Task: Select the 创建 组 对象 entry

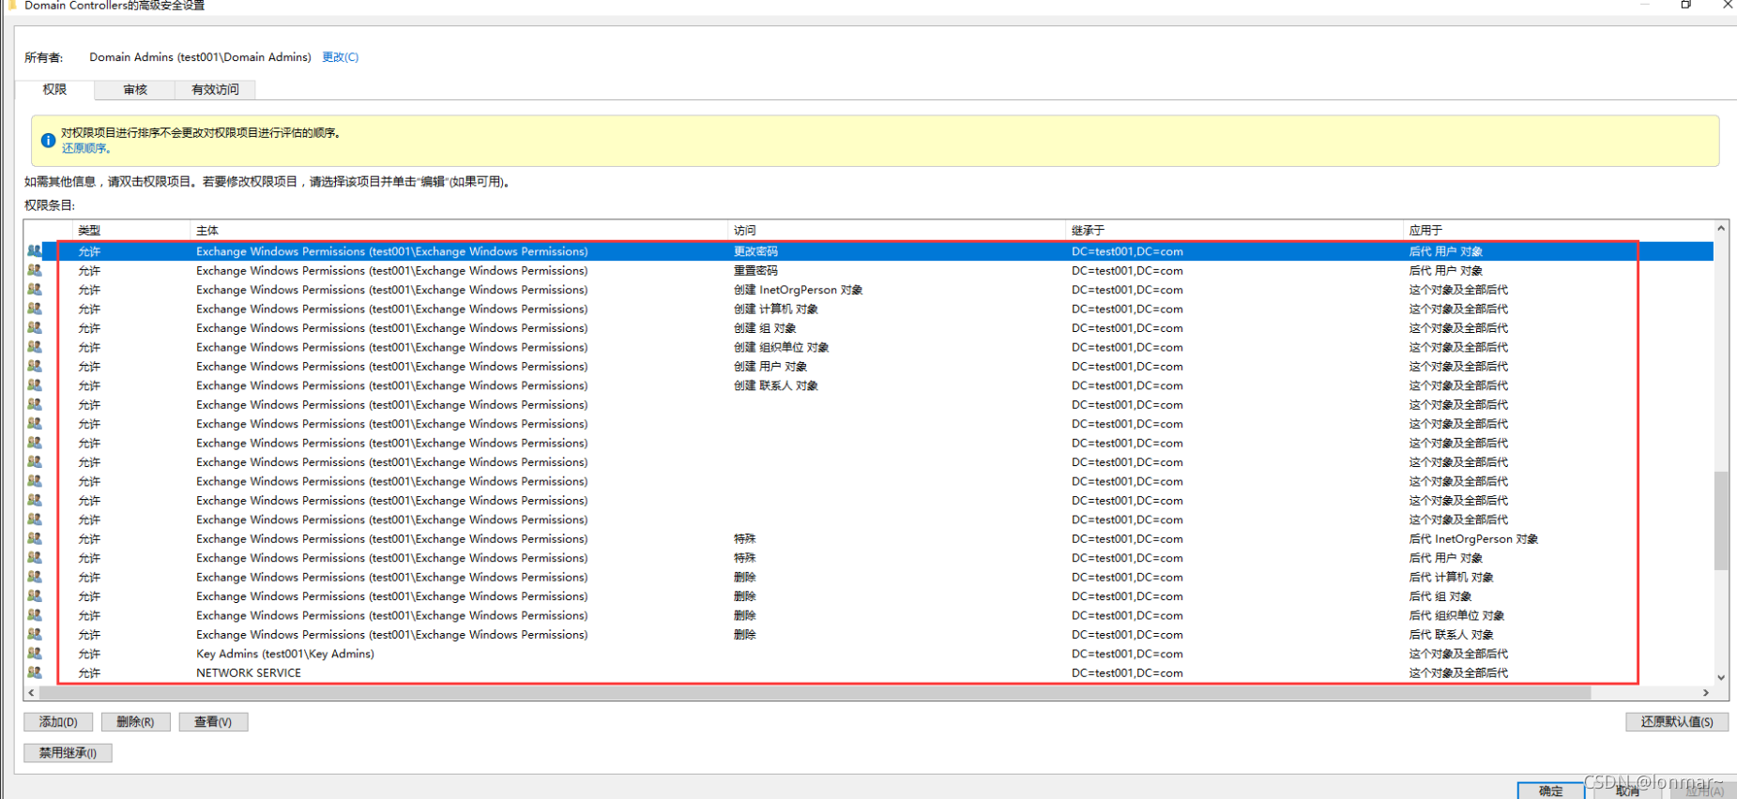Action: (765, 328)
